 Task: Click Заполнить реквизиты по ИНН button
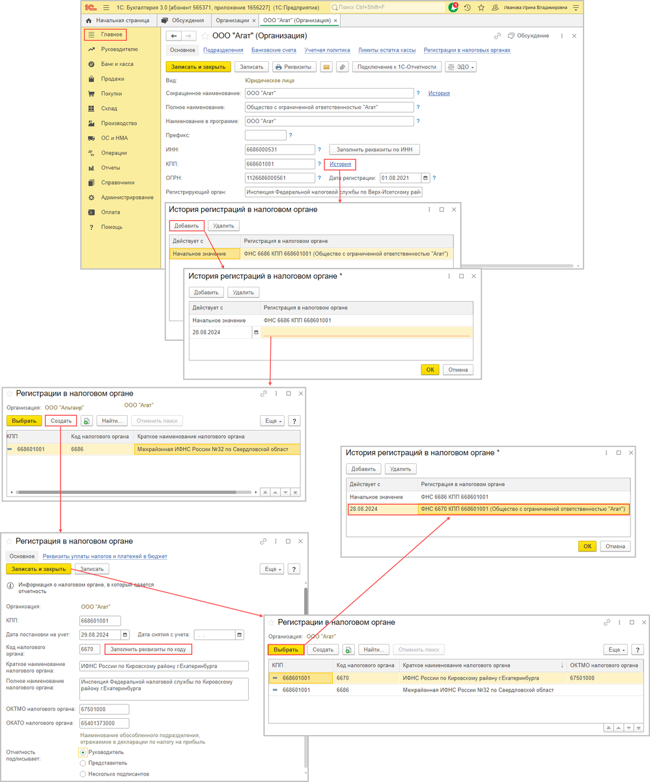click(x=374, y=149)
